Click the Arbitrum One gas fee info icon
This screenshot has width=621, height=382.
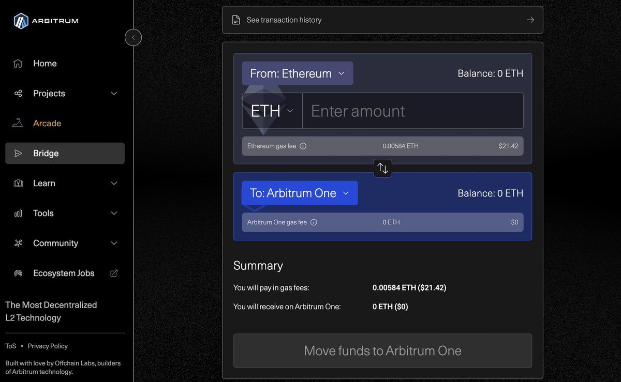[x=314, y=222]
